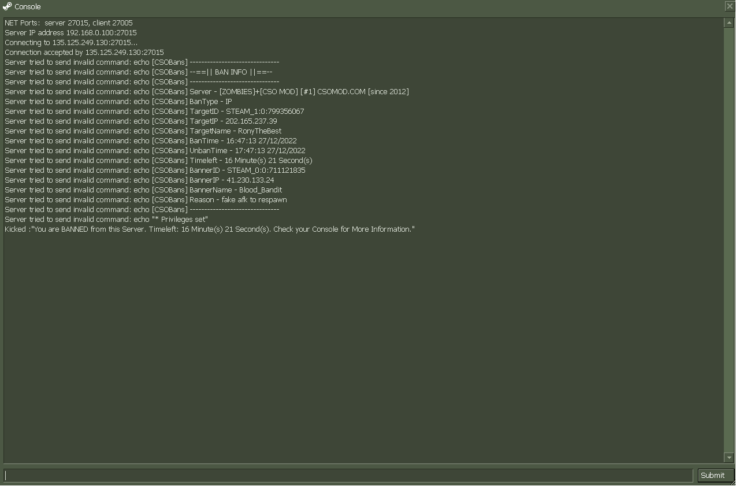Click the Server IP address line
The image size is (736, 486).
70,33
